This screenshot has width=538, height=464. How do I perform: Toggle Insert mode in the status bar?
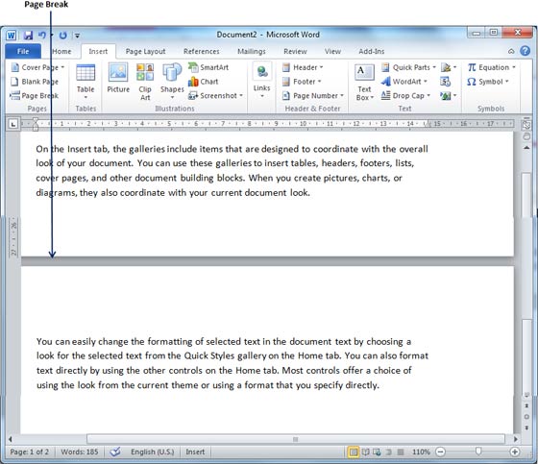(195, 452)
